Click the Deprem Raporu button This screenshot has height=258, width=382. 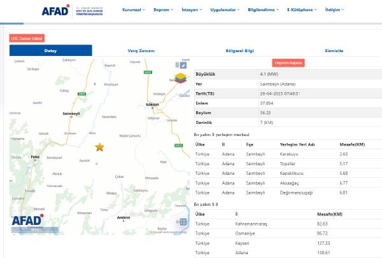coord(288,63)
